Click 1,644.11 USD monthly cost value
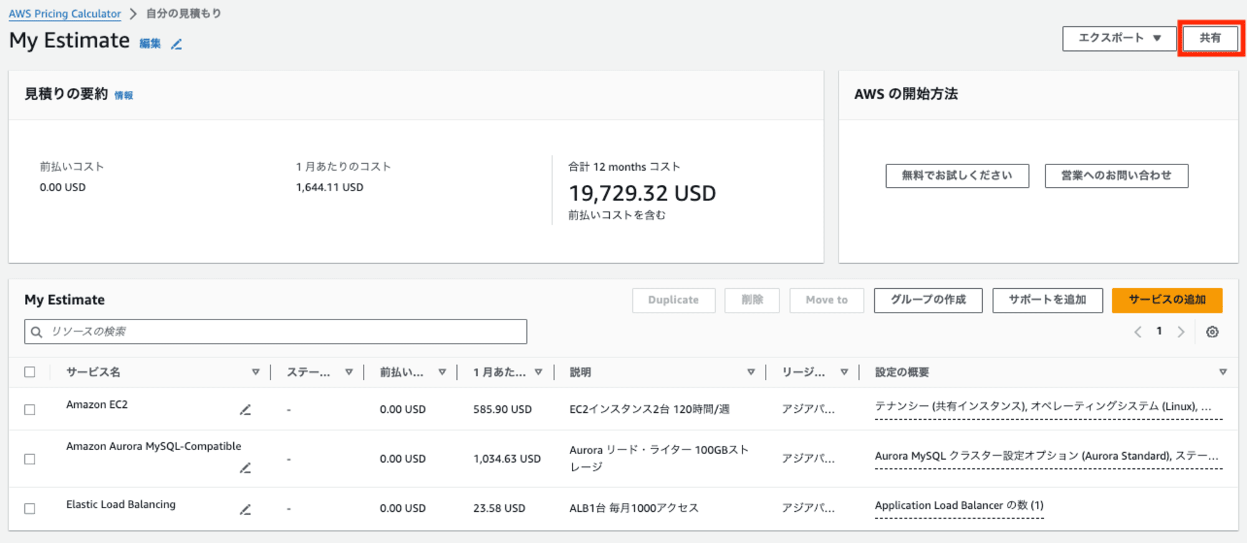1247x543 pixels. (x=329, y=187)
